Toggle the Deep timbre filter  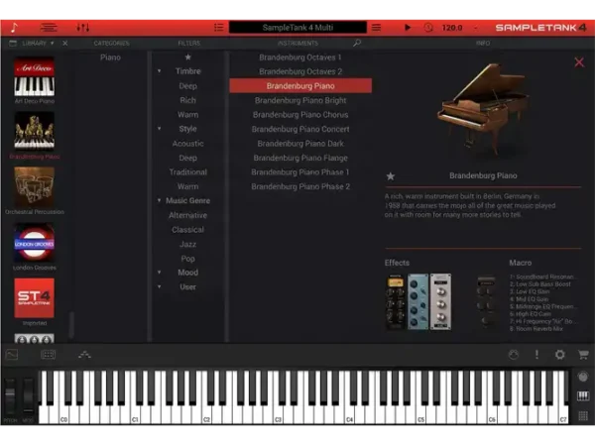[x=187, y=86]
